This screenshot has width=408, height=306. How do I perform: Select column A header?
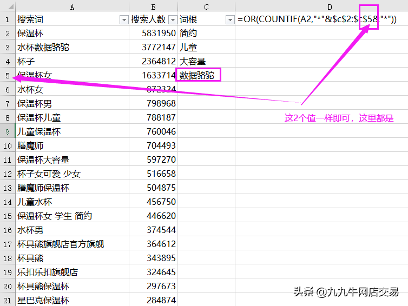pyautogui.click(x=72, y=7)
